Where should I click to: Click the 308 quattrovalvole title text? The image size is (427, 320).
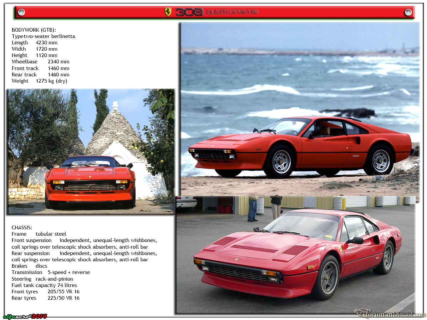[x=217, y=12]
